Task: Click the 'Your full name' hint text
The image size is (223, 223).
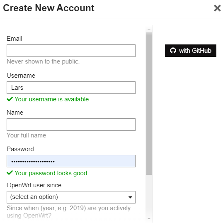Action: 27,135
